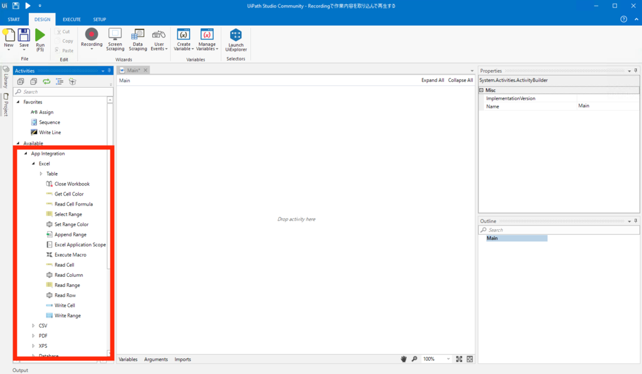Close the Main document tab
This screenshot has width=642, height=374.
click(x=145, y=70)
